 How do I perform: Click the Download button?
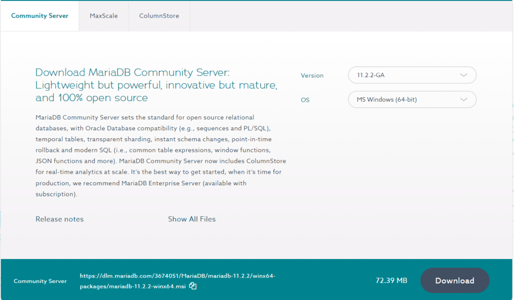(x=454, y=280)
